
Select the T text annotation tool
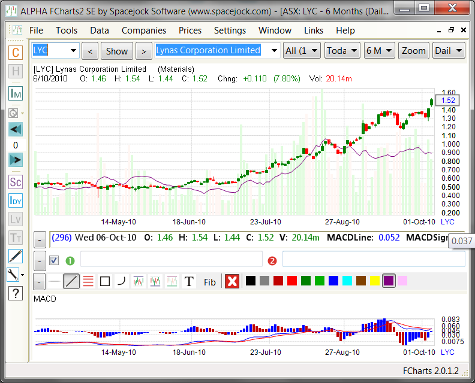tap(189, 281)
